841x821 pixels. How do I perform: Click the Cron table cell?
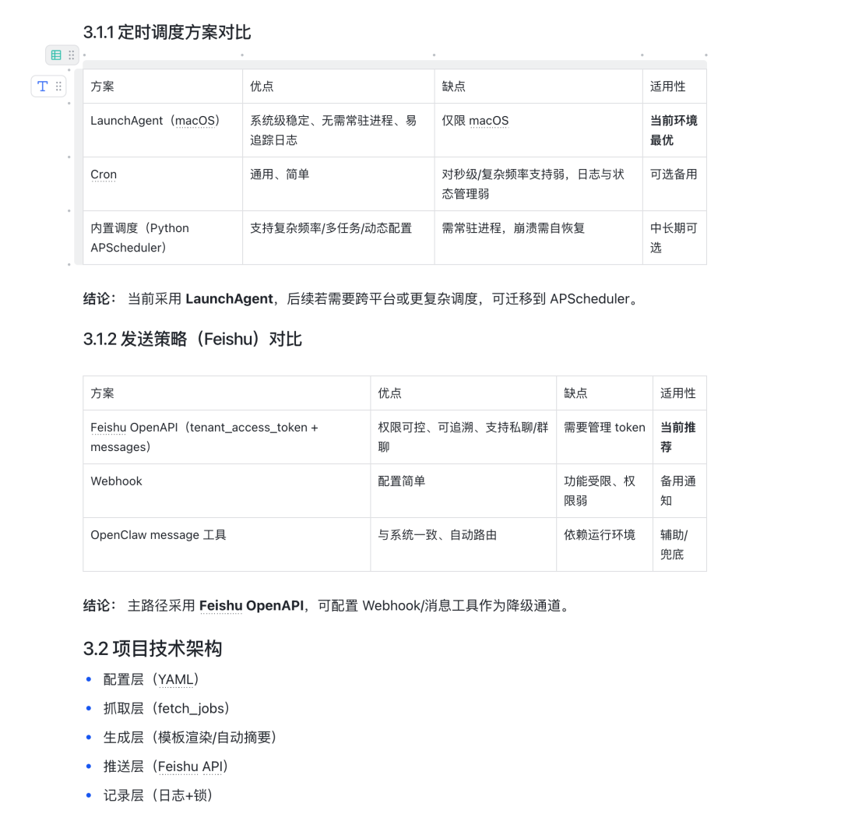pos(163,184)
